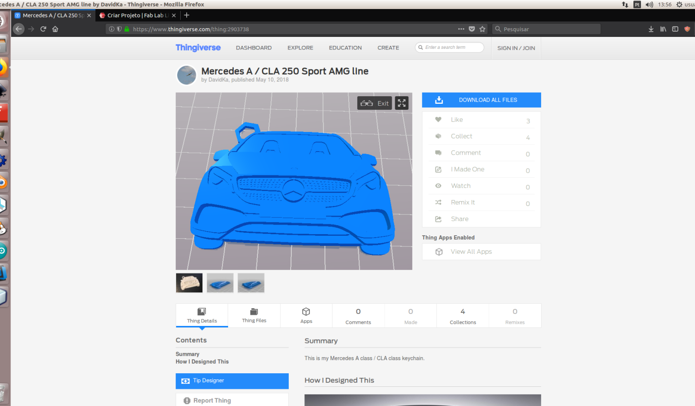Viewport: 695px width, 406px height.
Task: Open the Remixes tab
Action: coord(515,315)
